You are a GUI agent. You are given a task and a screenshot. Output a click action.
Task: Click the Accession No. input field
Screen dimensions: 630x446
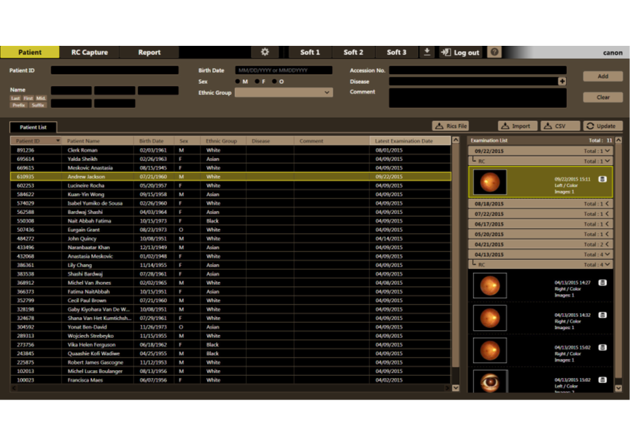click(477, 70)
